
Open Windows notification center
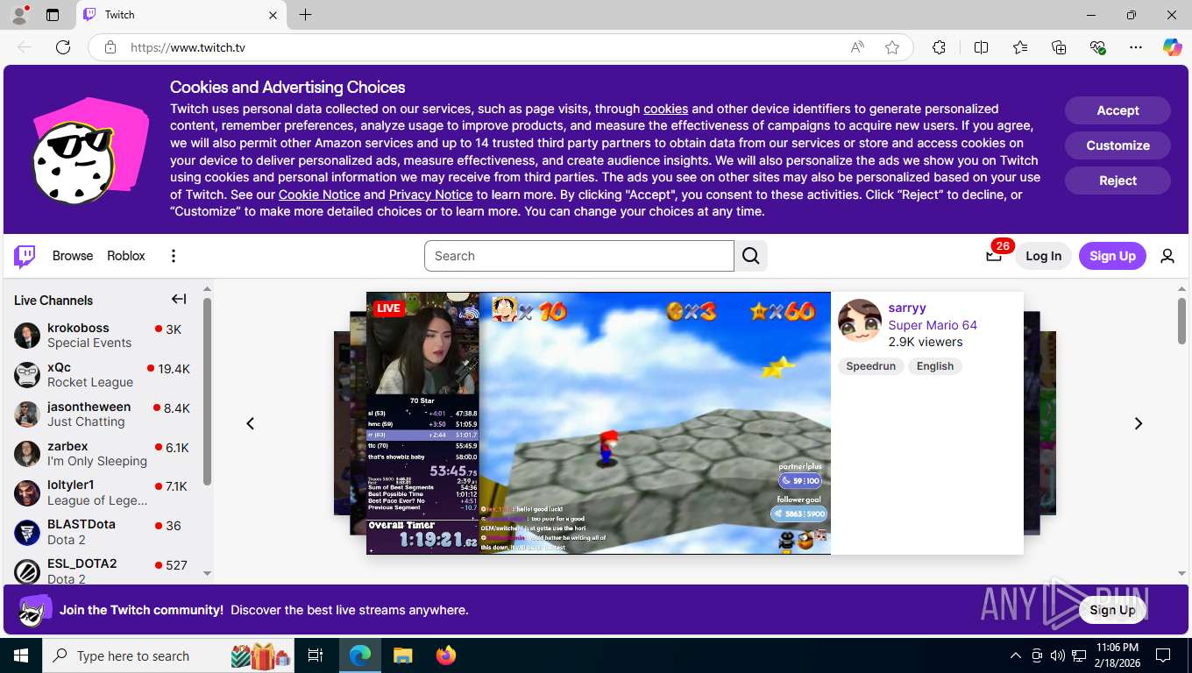pyautogui.click(x=1163, y=655)
